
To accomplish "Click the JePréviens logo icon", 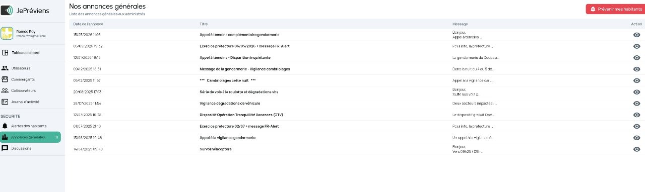I will click(7, 10).
